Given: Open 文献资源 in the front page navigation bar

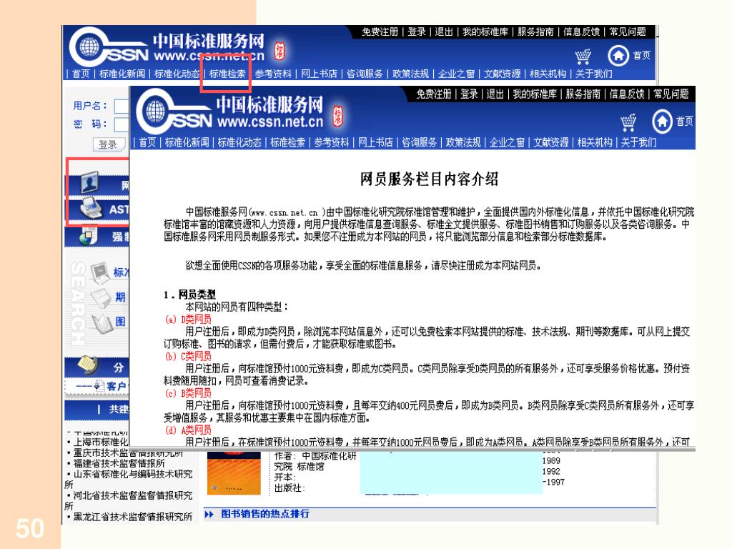Looking at the screenshot, I should (x=551, y=142).
